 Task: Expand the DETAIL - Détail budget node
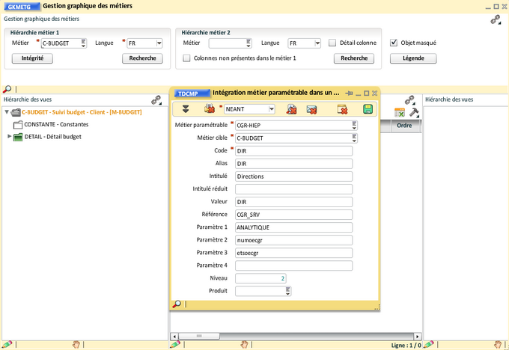click(x=9, y=136)
